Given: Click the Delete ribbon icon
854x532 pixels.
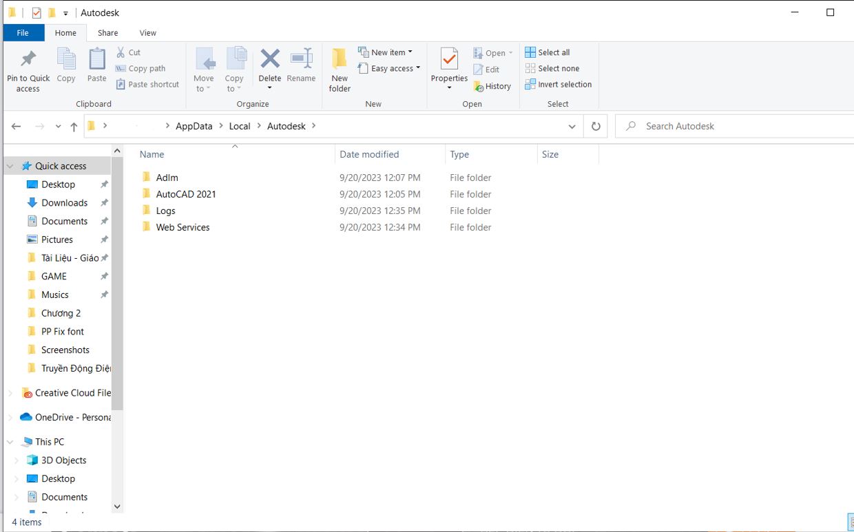Looking at the screenshot, I should click(x=270, y=61).
